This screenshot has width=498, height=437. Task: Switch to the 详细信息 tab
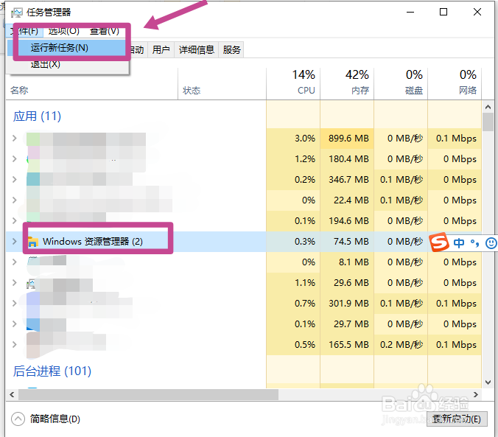pos(196,50)
